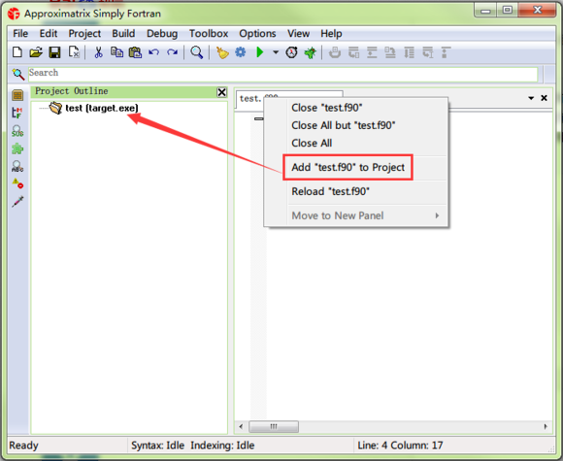Image resolution: width=563 pixels, height=461 pixels.
Task: Select Reload "test.f90" menu entry
Action: (330, 191)
